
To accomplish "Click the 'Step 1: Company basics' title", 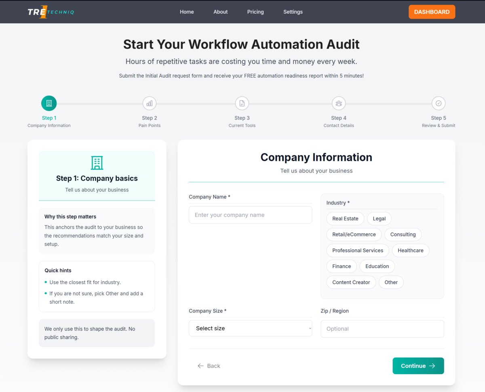I will [97, 178].
